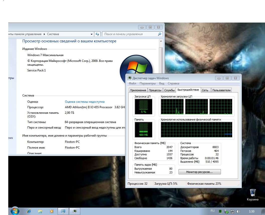265x215 pixels.
Task: Open the Параметры menu
Action: coord(147,83)
